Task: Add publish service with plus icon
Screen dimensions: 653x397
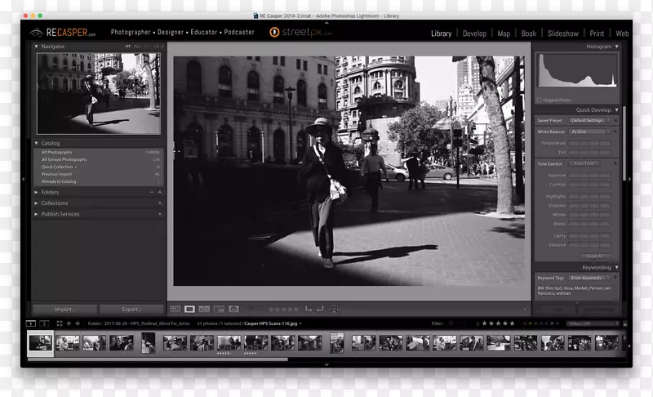Action: coord(160,214)
